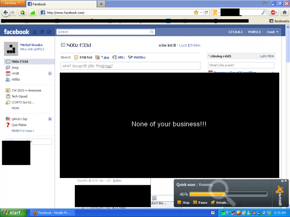Click the green bars signal toolbar icon
Image resolution: width=290 pixels, height=217 pixels.
pyautogui.click(x=33, y=12)
